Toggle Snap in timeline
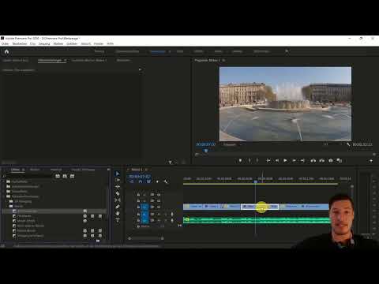 pos(141,181)
